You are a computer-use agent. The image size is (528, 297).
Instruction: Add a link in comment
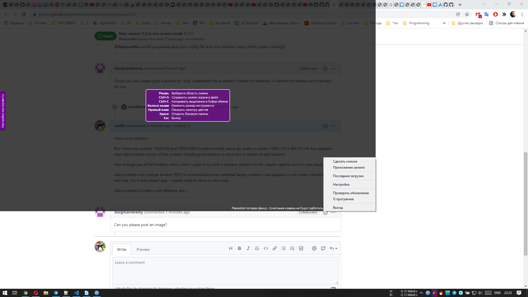pos(274,248)
